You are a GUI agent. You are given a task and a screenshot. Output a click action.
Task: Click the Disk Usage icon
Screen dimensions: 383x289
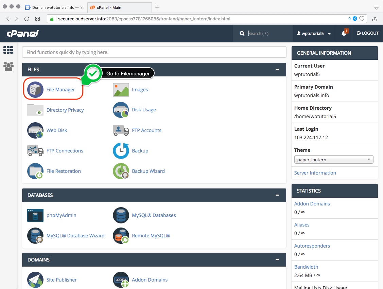pyautogui.click(x=121, y=110)
